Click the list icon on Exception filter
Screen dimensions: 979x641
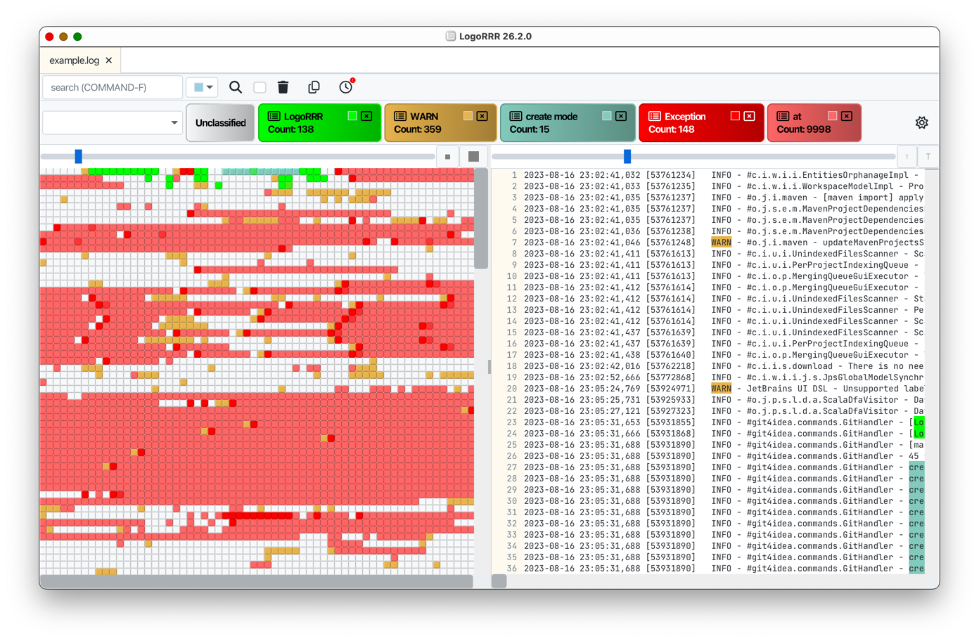point(655,116)
